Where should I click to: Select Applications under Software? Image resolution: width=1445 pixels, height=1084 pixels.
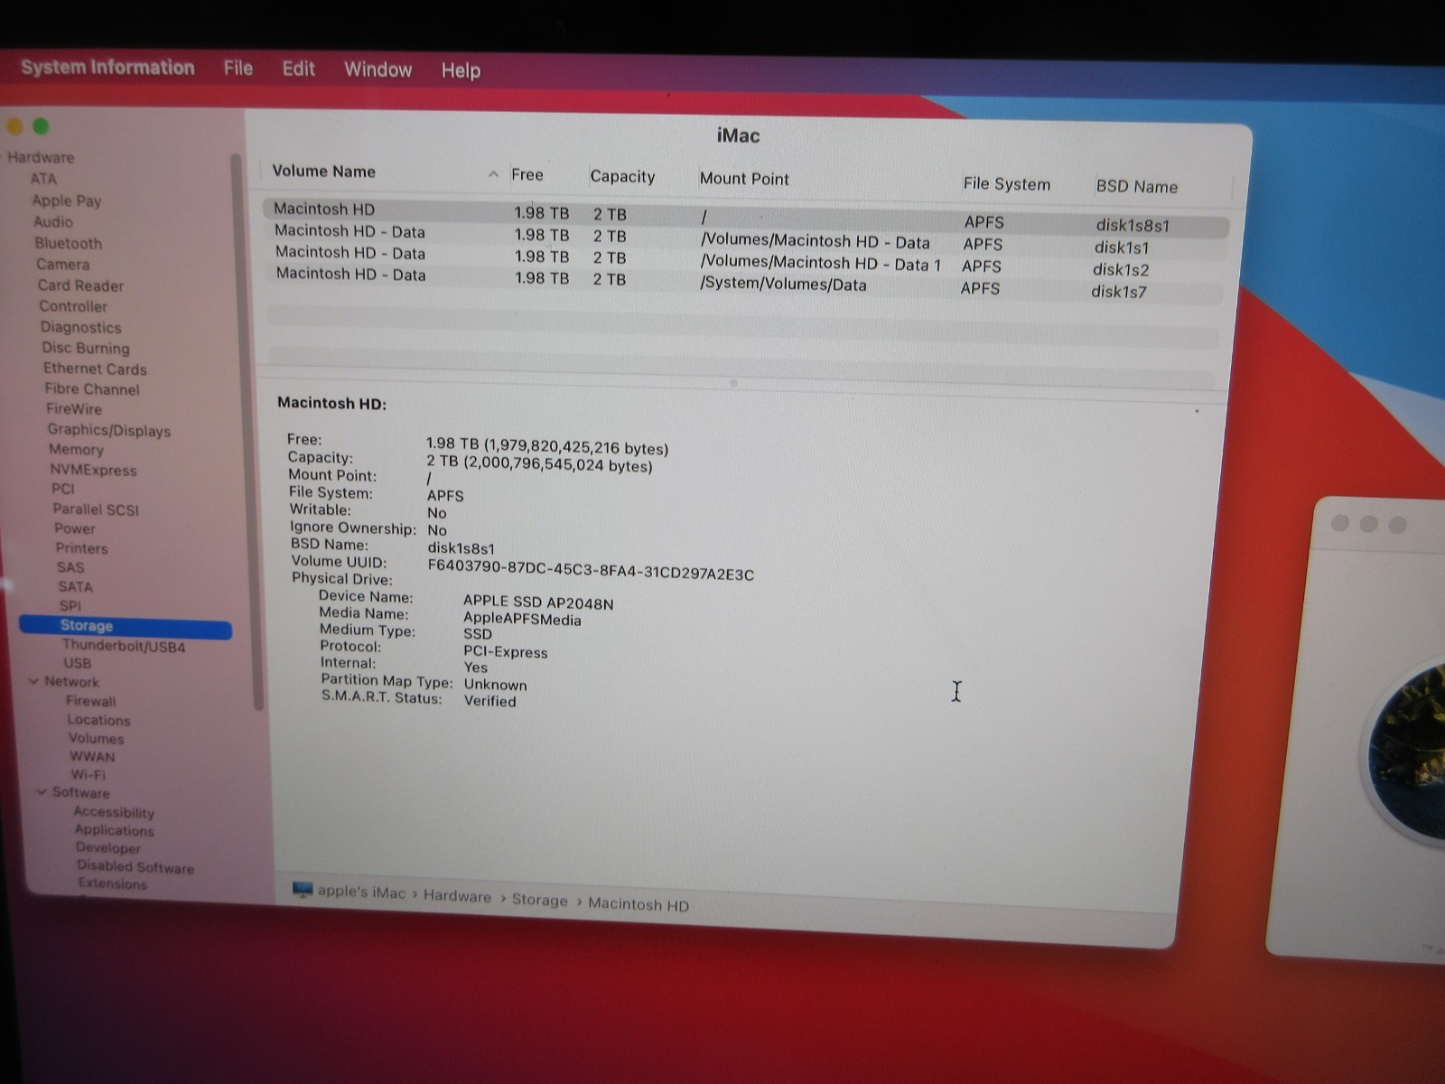115,830
